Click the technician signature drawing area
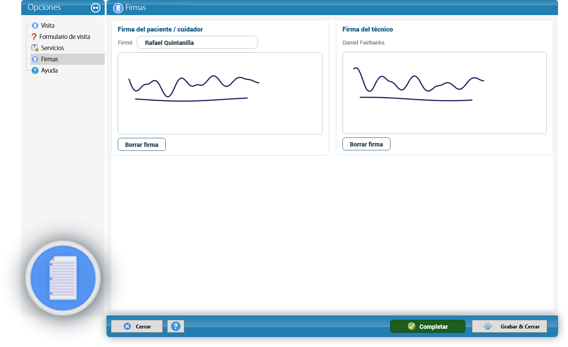 click(x=445, y=93)
